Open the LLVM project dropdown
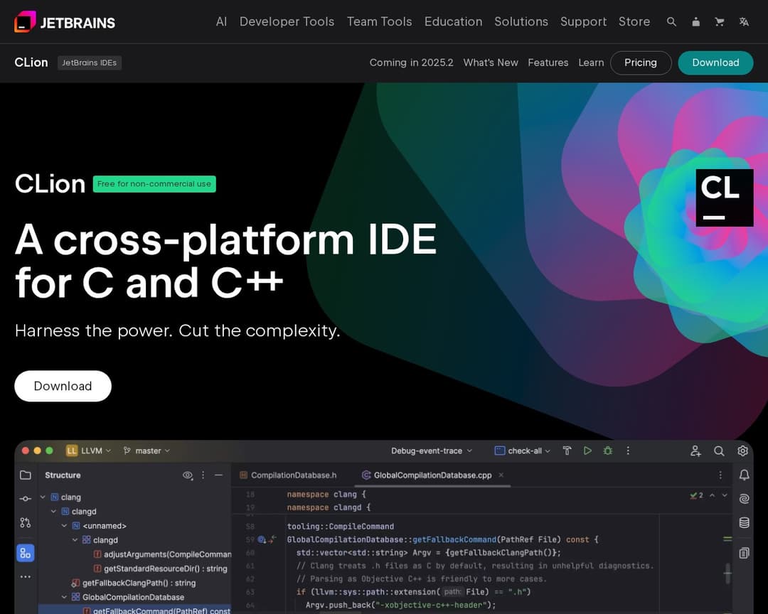The image size is (768, 614). [89, 451]
